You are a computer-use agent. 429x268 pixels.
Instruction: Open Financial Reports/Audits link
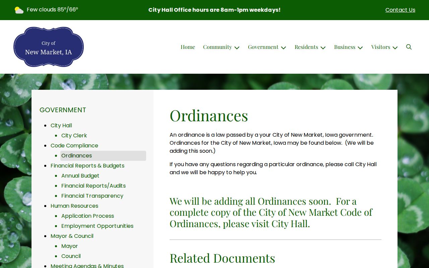[94, 186]
